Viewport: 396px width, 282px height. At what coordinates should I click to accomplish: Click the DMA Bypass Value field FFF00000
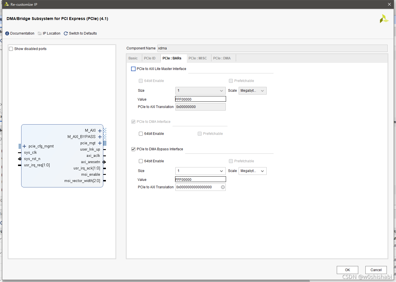(x=200, y=179)
